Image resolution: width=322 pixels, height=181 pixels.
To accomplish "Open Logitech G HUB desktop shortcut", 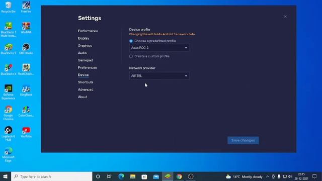I will [9, 134].
